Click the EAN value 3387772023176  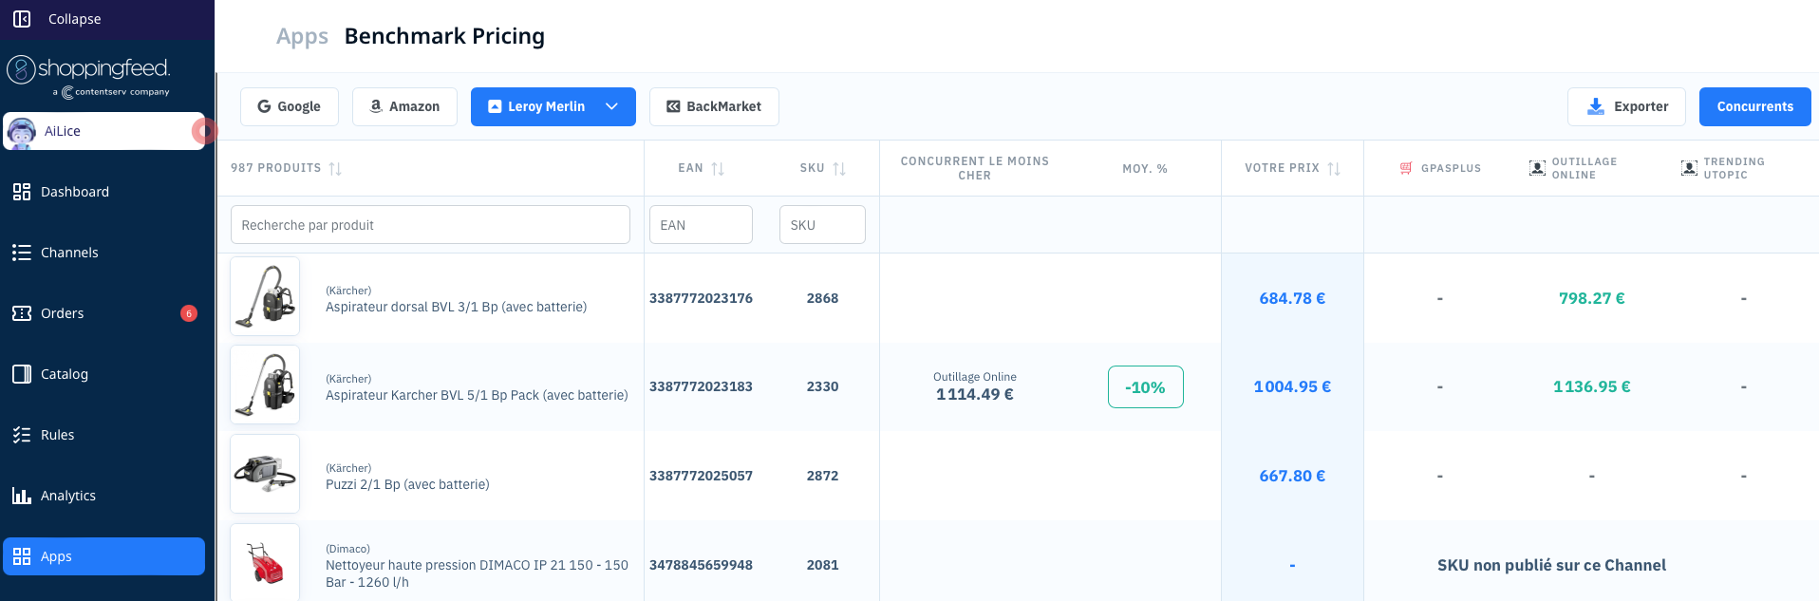701,298
